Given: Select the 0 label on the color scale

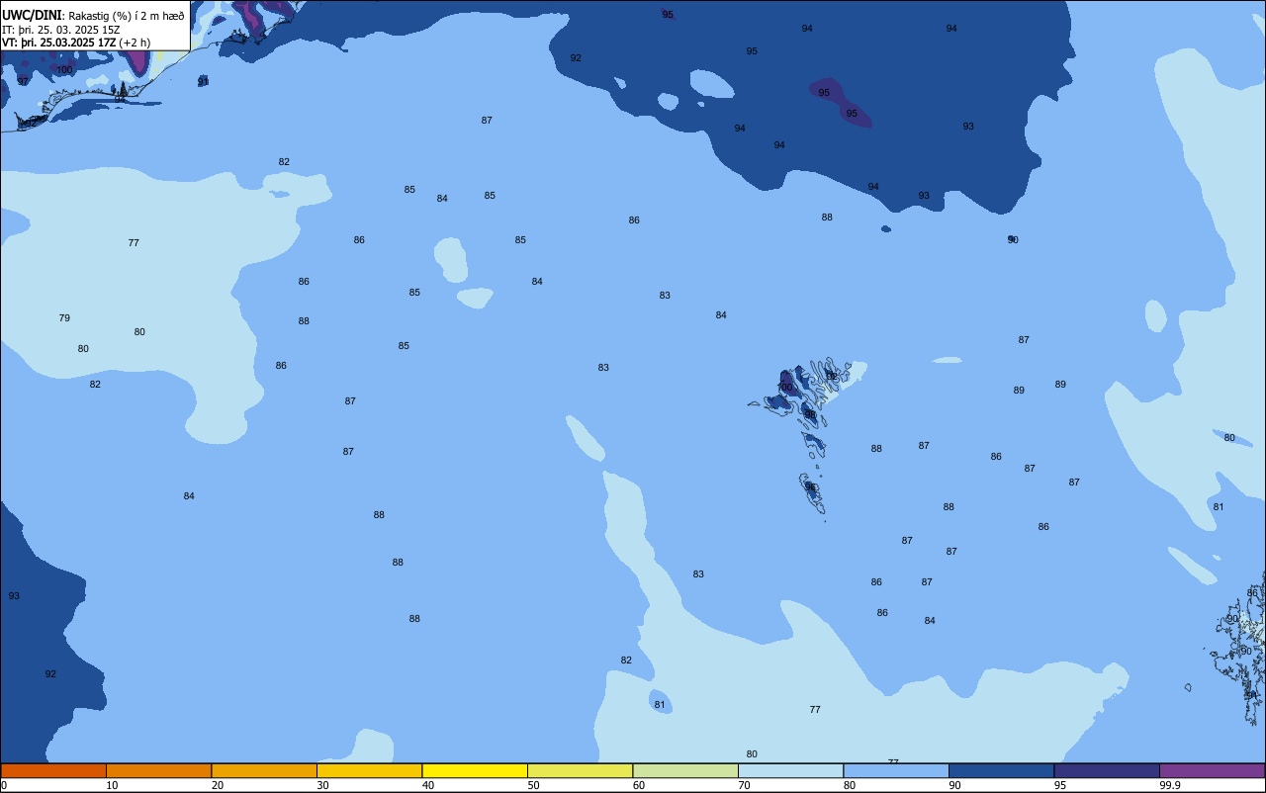Looking at the screenshot, I should (4, 785).
